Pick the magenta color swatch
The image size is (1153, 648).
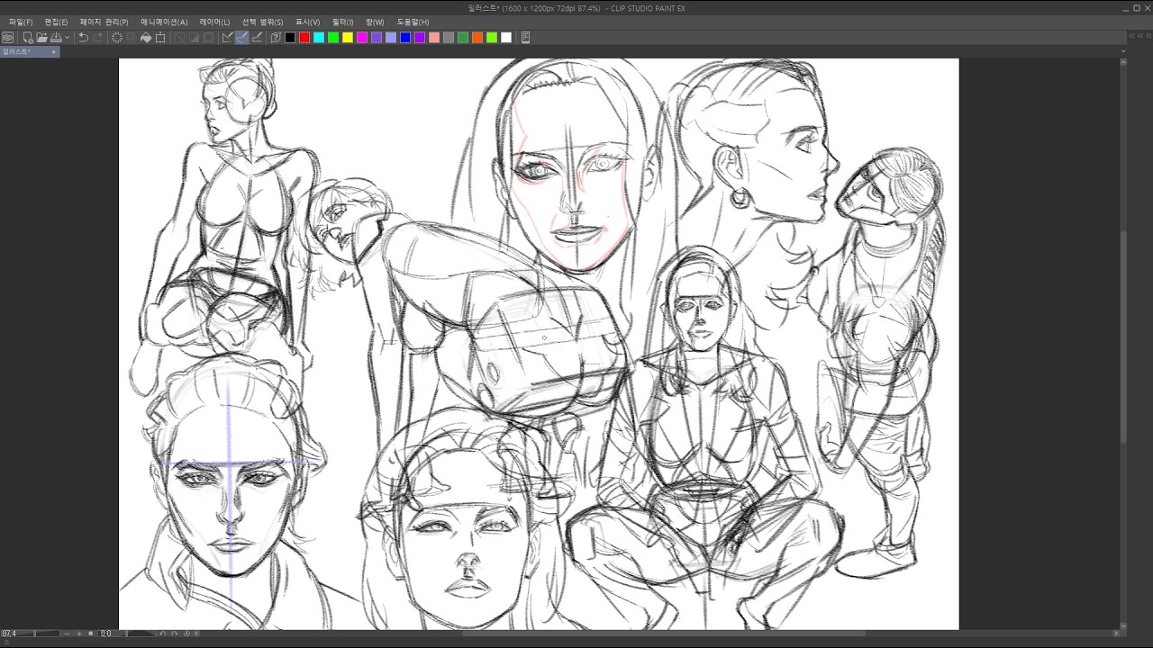[362, 38]
